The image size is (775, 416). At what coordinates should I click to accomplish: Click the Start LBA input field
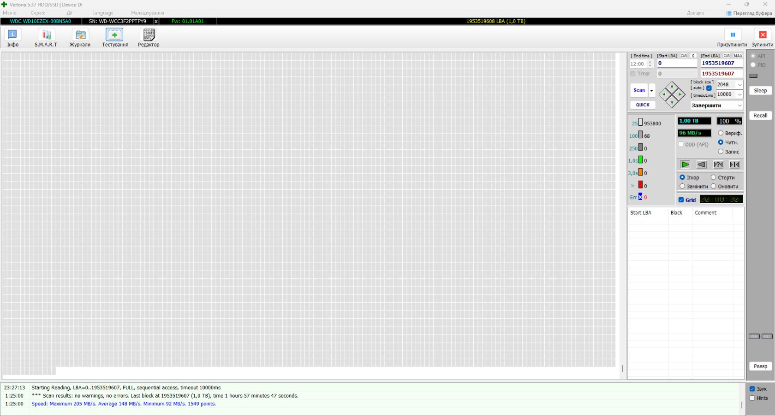[677, 64]
